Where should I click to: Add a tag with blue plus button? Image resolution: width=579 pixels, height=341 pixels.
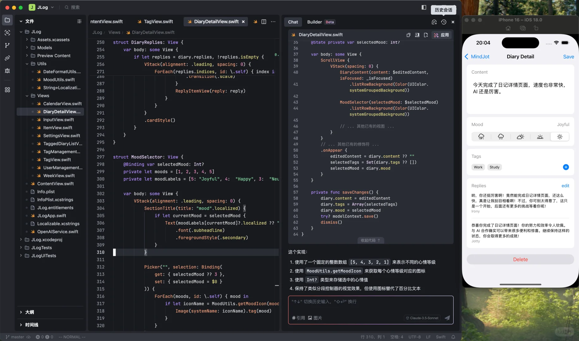point(566,167)
